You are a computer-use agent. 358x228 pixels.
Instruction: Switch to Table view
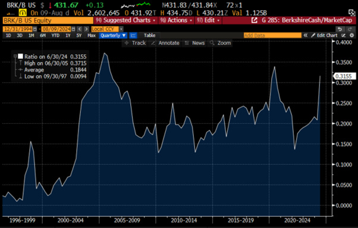[x=149, y=35]
